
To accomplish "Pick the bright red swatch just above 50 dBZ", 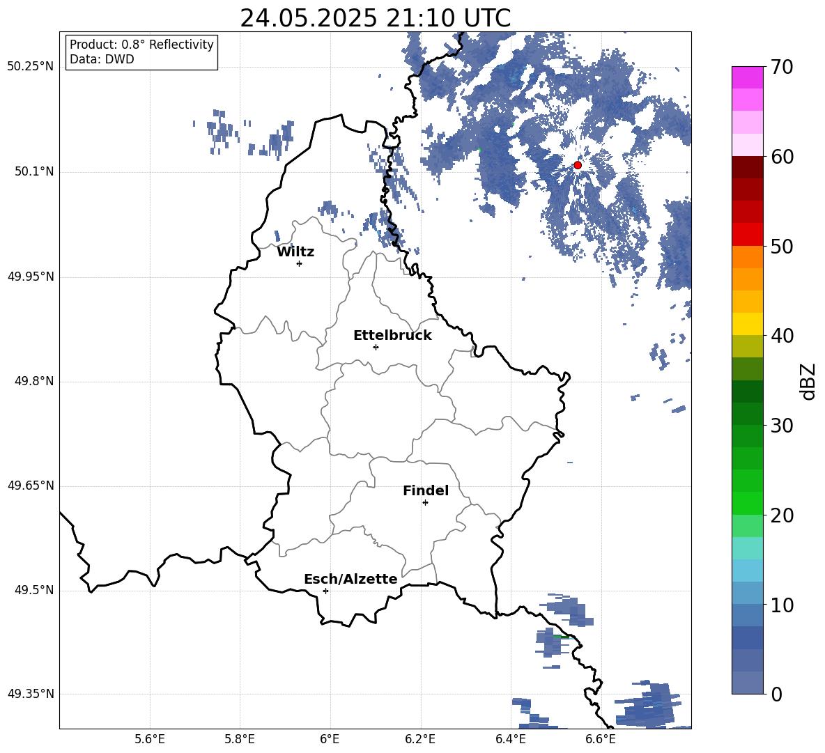I will pyautogui.click(x=747, y=235).
